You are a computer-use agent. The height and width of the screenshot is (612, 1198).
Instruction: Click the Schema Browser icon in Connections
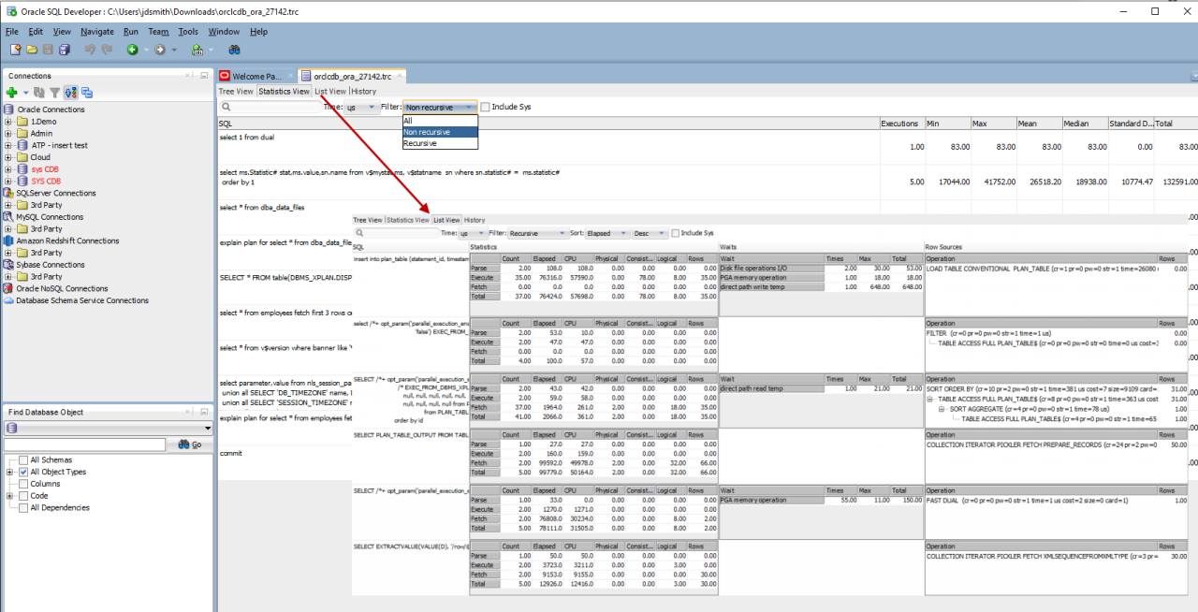(x=87, y=93)
